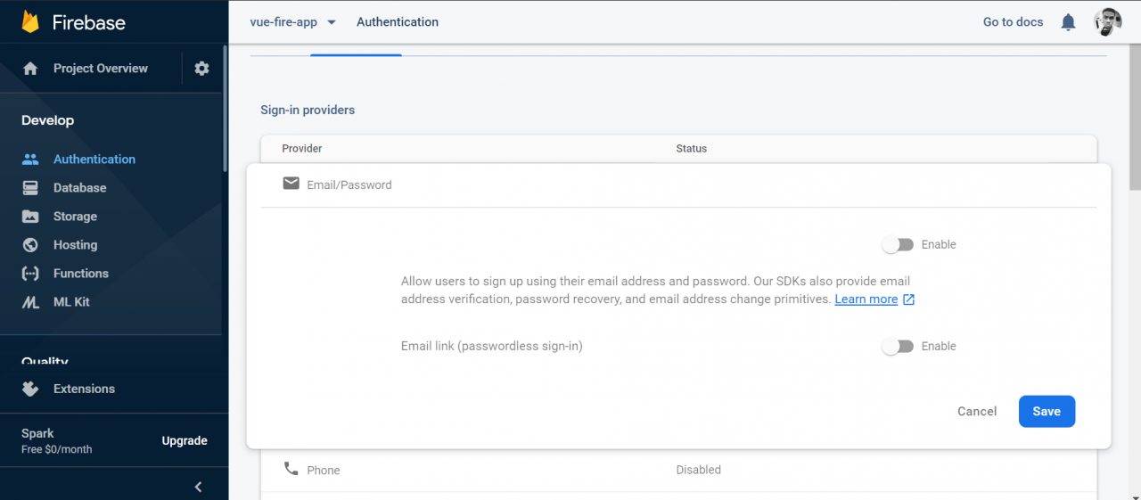The image size is (1141, 500).
Task: Open Functions in sidebar
Action: click(x=80, y=274)
